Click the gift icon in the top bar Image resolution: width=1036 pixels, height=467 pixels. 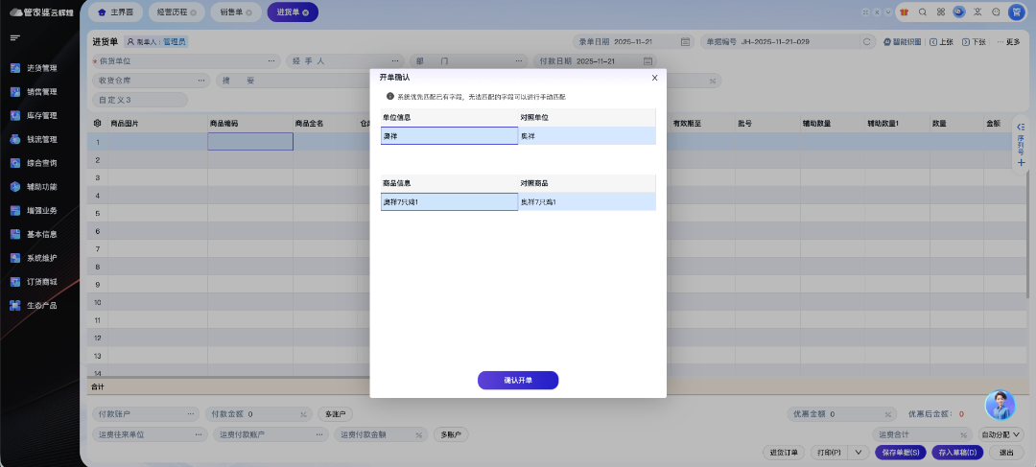pos(904,12)
